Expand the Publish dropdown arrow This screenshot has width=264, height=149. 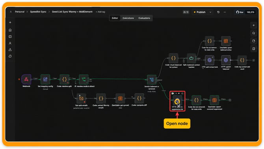[x=210, y=12]
